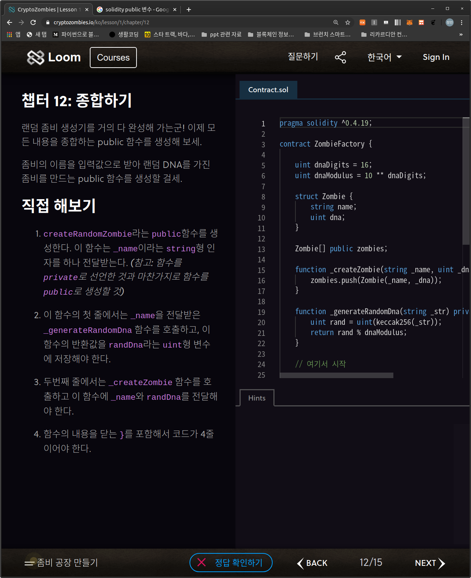The height and width of the screenshot is (578, 471).
Task: Go BACK to the previous chapter
Action: [x=312, y=563]
